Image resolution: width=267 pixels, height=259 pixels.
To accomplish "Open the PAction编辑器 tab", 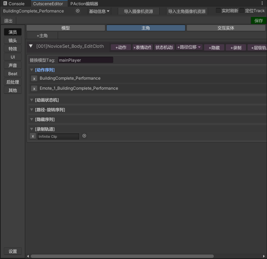I will coord(84,3).
